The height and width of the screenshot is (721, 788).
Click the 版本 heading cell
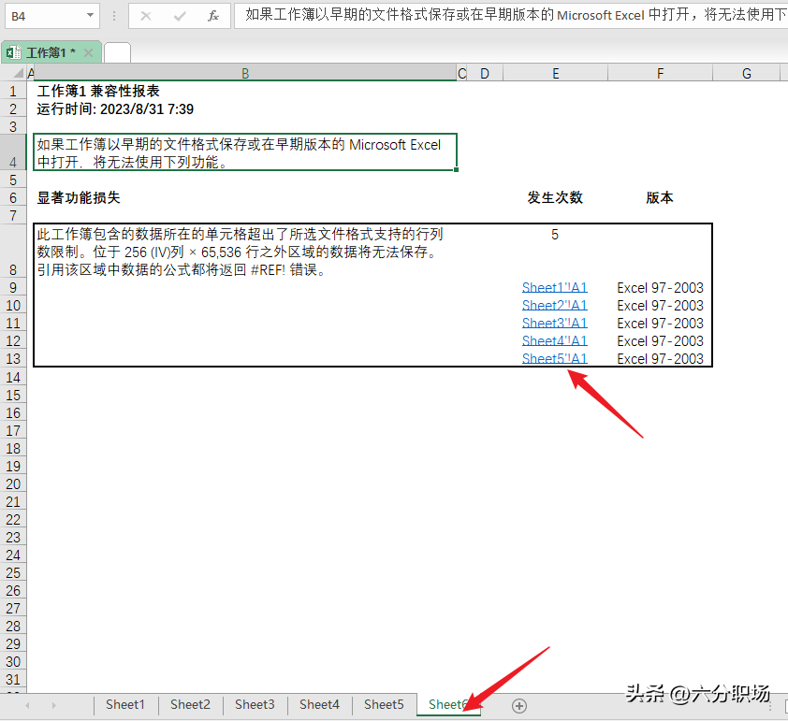[x=661, y=198]
